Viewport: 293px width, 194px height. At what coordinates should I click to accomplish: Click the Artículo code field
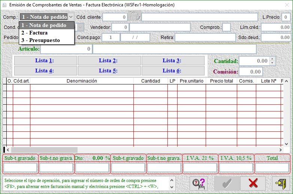coord(66,49)
